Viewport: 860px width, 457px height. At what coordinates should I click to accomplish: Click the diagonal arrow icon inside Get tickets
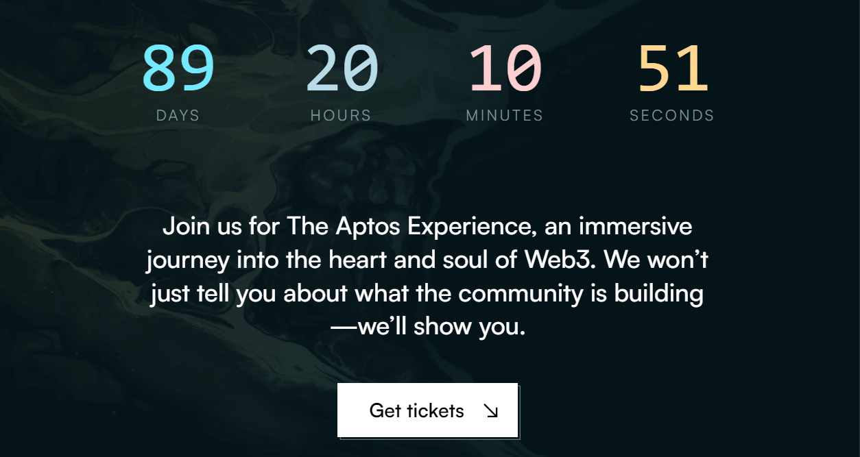click(491, 410)
